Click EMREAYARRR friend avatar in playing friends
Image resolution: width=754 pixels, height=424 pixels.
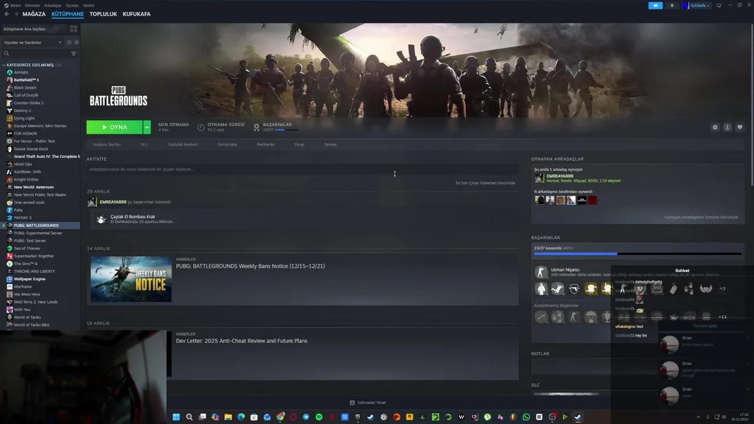pyautogui.click(x=539, y=178)
